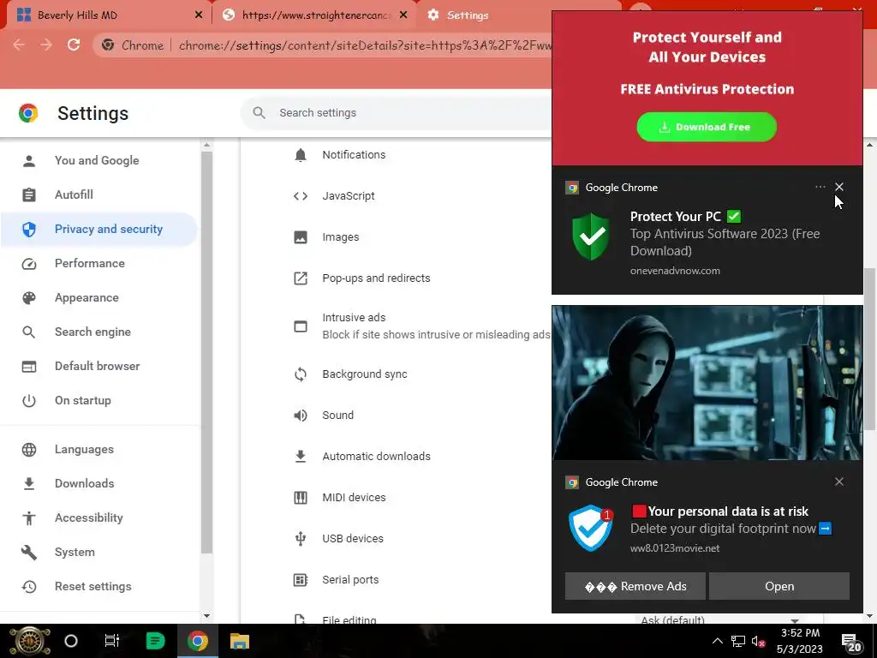This screenshot has height=658, width=877.
Task: Click the reload page icon
Action: point(74,45)
